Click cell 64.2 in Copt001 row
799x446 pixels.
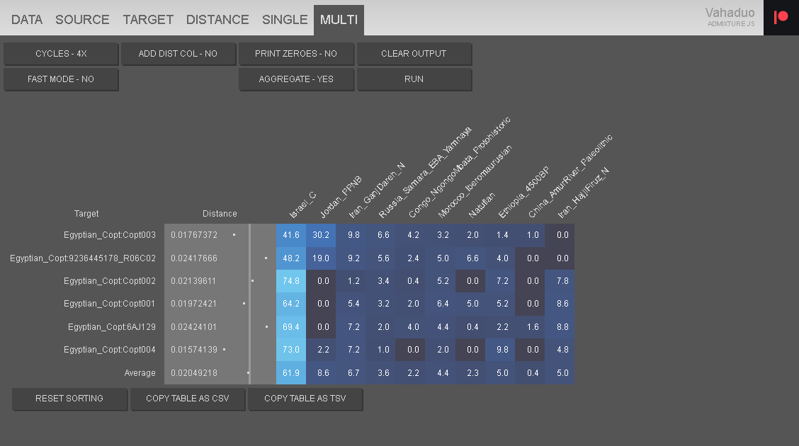tap(291, 304)
